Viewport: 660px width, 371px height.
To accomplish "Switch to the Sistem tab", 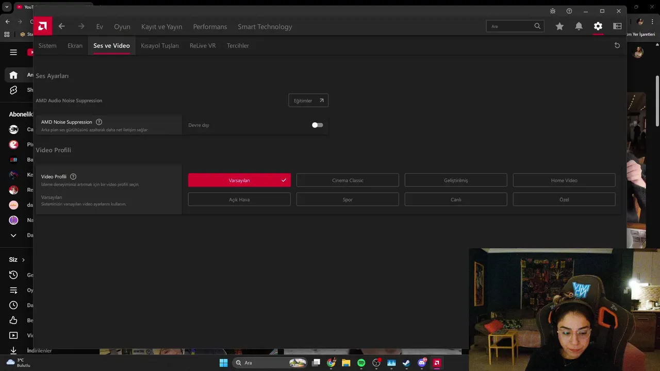I will click(47, 45).
